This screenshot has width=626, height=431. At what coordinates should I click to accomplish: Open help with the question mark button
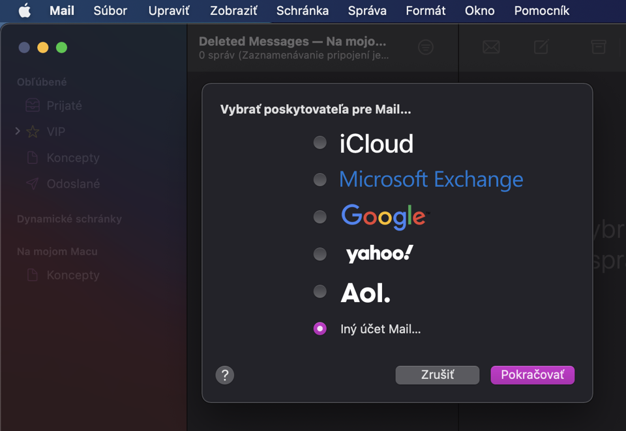(225, 375)
